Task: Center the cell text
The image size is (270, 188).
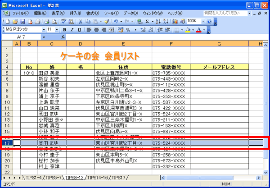Action: 96,30
